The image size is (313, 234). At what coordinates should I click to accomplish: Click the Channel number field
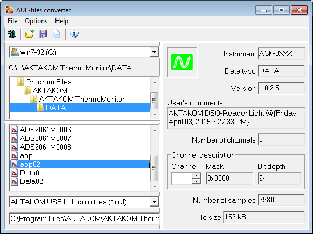pyautogui.click(x=182, y=179)
